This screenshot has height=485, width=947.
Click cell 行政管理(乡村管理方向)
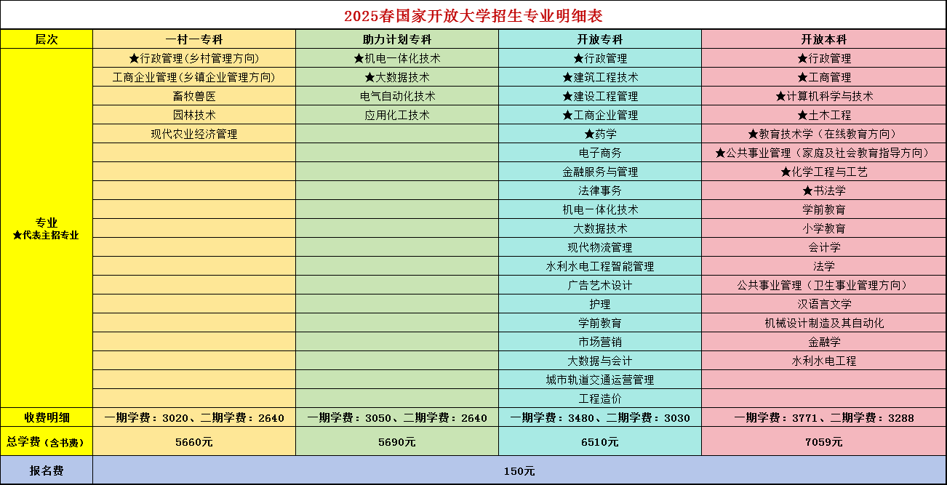click(x=194, y=58)
